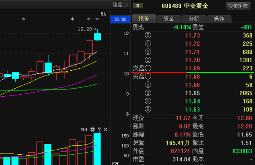The height and width of the screenshot is (165, 255).
Task: Close the VOL indicator panel
Action: click(105, 130)
